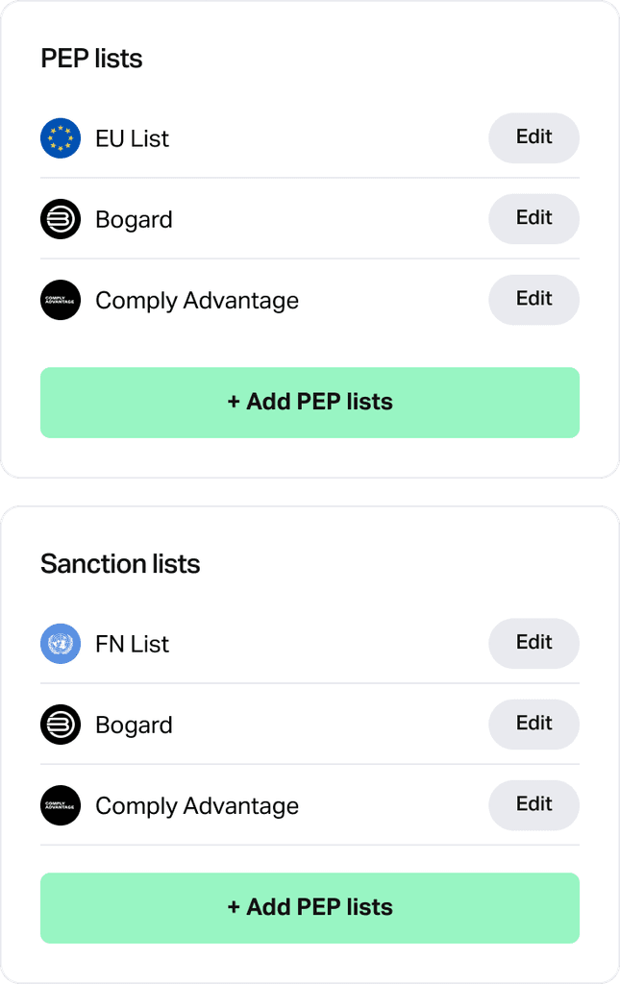Select Comply Advantage text in Sanction lists

(197, 806)
